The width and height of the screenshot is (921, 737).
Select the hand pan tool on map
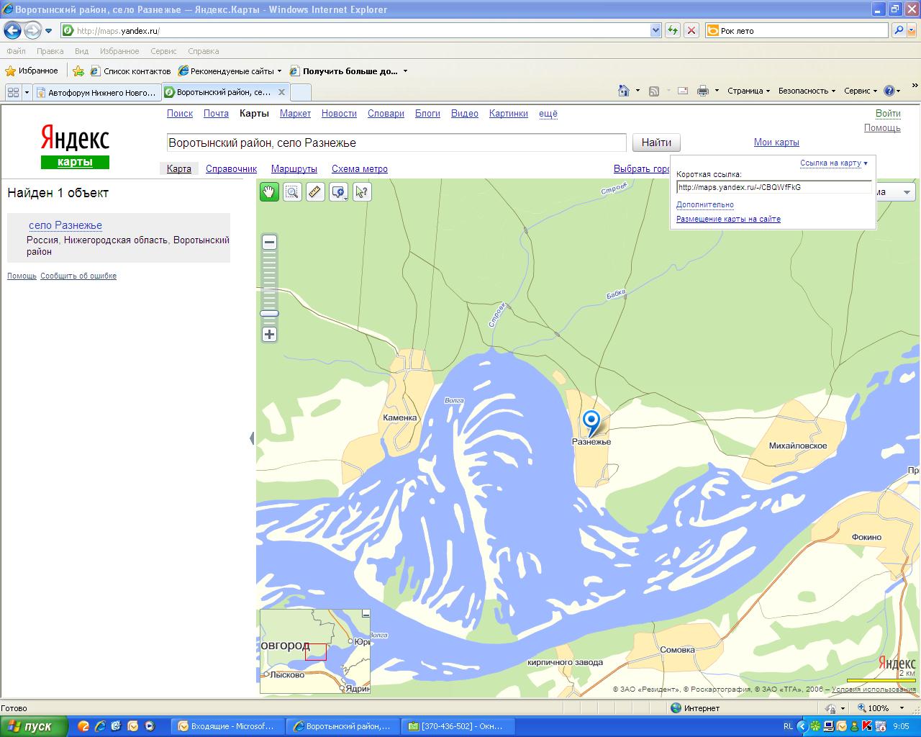pyautogui.click(x=269, y=191)
